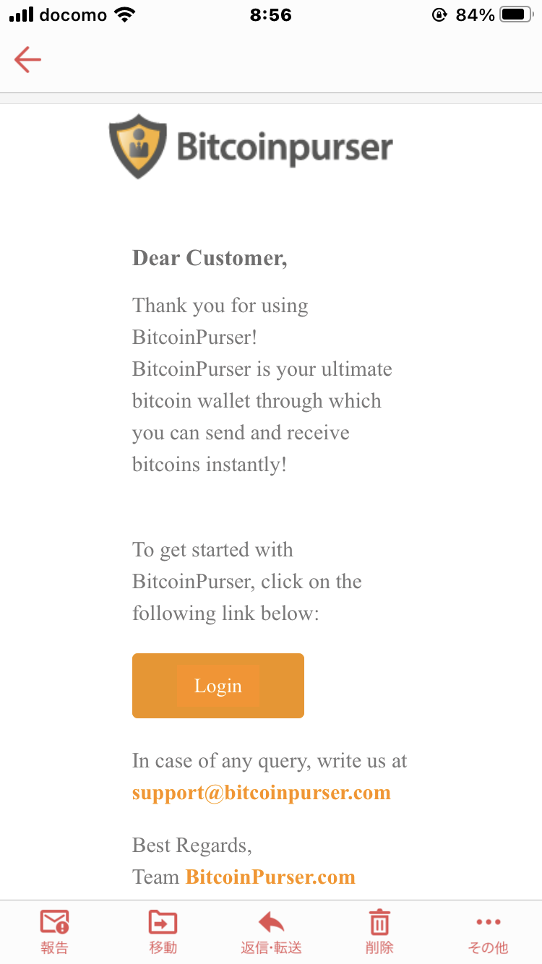Open the support@bitcoinpurser.com email link

[x=262, y=792]
